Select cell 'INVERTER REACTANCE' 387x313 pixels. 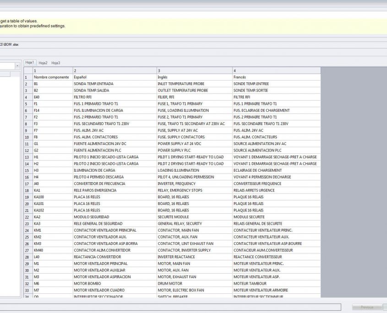click(195, 257)
